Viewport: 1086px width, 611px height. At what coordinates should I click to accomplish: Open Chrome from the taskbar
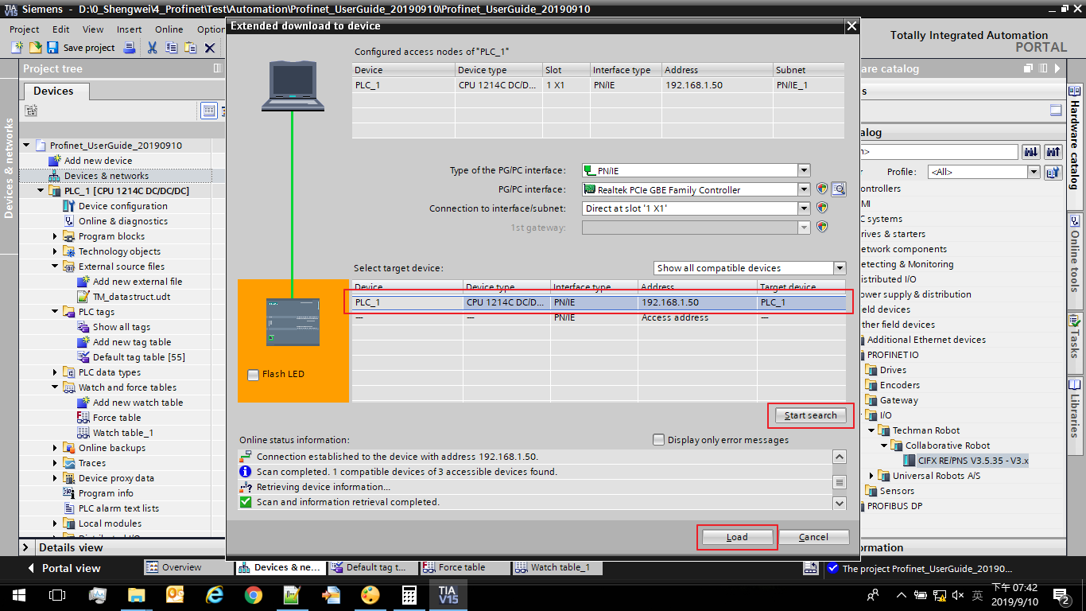pyautogui.click(x=254, y=594)
